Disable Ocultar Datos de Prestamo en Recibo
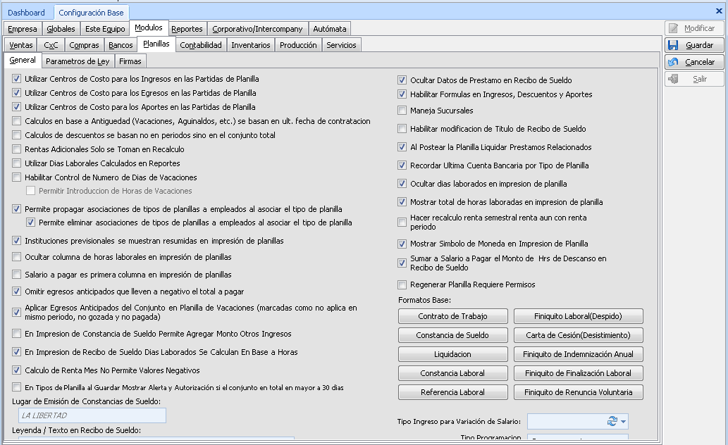Image resolution: width=728 pixels, height=445 pixels. 402,80
